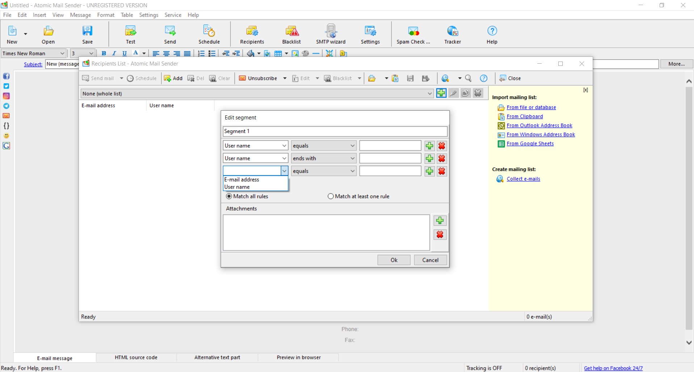
Task: Open the Message menu
Action: coord(80,15)
